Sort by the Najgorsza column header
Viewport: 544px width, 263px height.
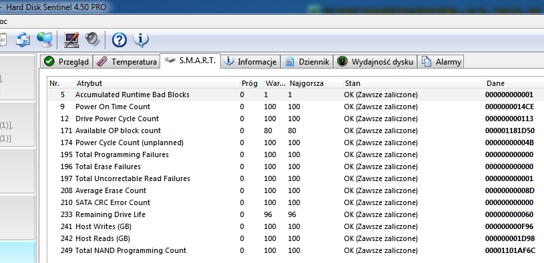point(315,83)
